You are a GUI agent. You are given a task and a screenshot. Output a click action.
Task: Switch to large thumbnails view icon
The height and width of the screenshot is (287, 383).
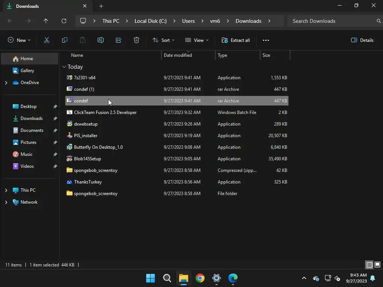(x=377, y=265)
